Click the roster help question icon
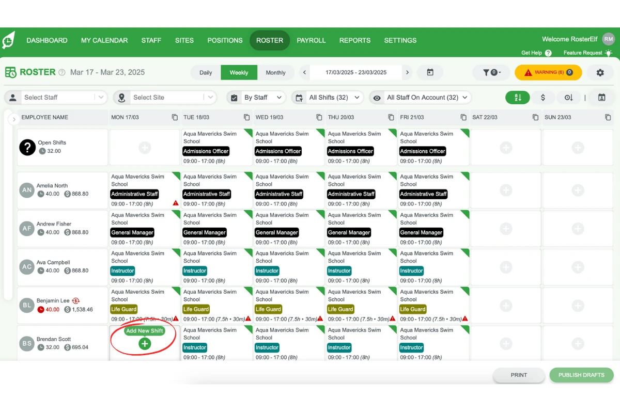Image resolution: width=620 pixels, height=413 pixels. click(62, 73)
